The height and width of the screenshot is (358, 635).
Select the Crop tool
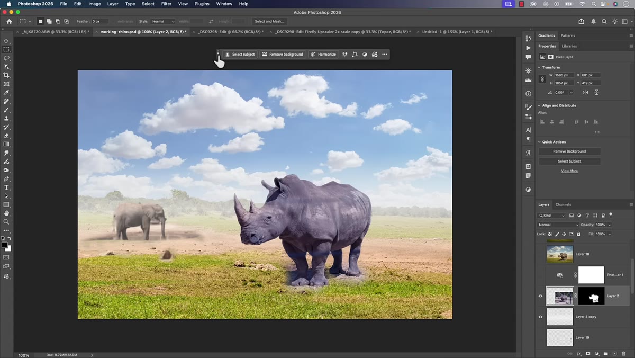click(x=6, y=75)
